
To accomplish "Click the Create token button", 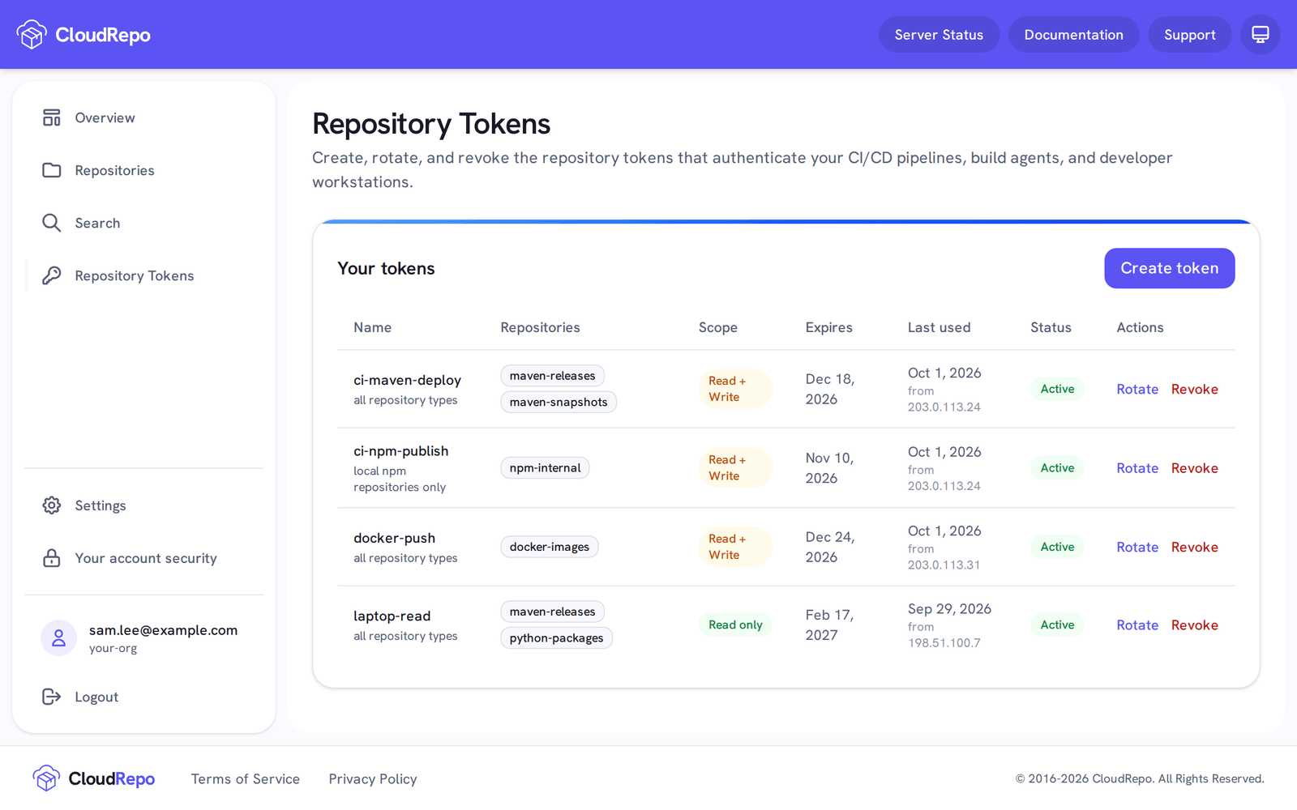I will tap(1169, 268).
